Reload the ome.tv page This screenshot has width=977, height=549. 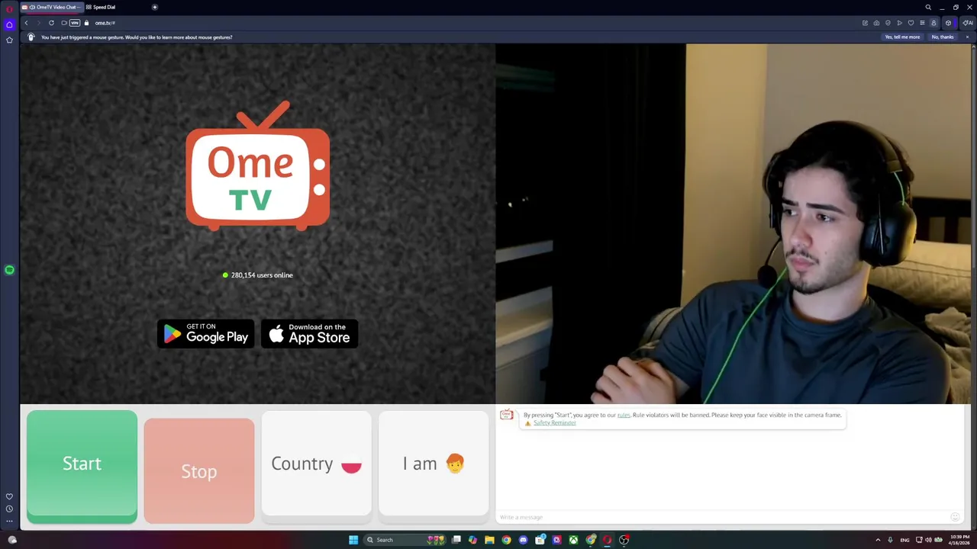(51, 23)
